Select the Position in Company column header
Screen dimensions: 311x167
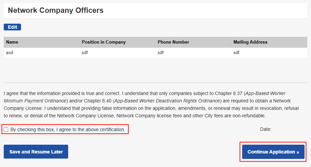point(103,42)
